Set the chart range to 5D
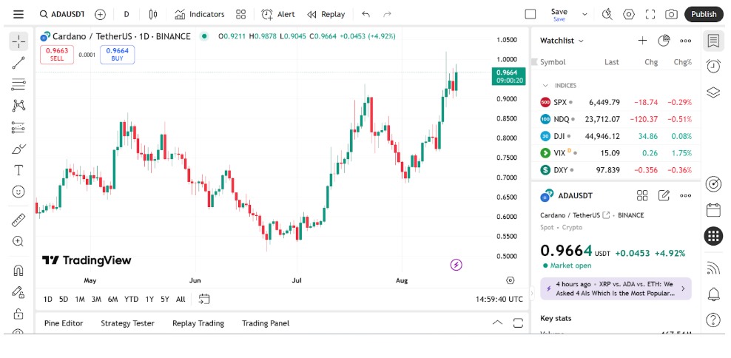The image size is (731, 358). 64,300
